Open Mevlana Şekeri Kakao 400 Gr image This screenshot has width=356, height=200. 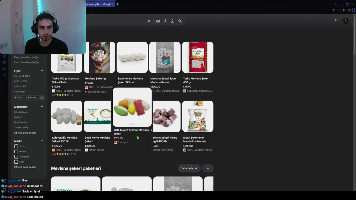[x=166, y=116]
